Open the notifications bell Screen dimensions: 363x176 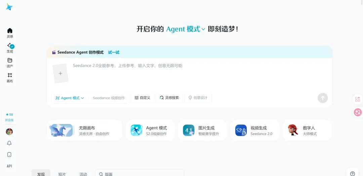tap(9, 143)
